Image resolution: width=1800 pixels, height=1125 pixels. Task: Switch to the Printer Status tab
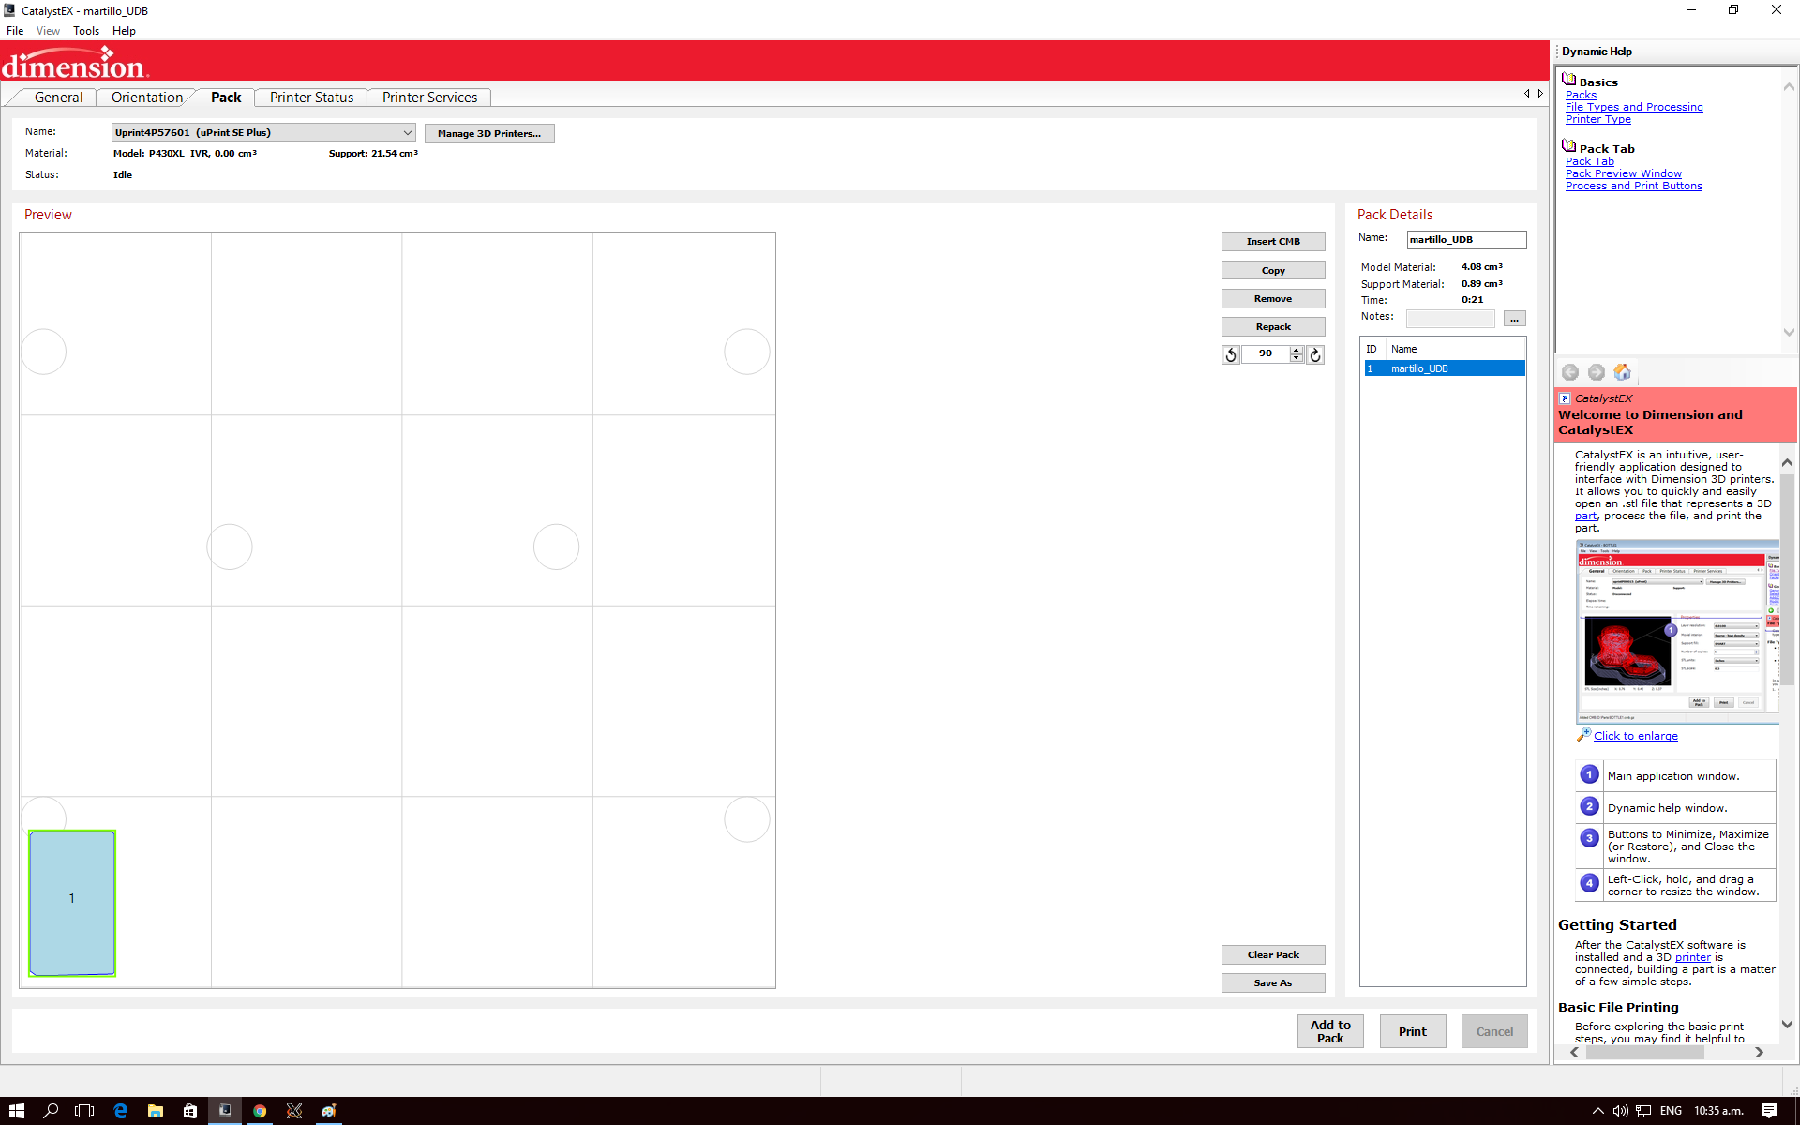(311, 97)
